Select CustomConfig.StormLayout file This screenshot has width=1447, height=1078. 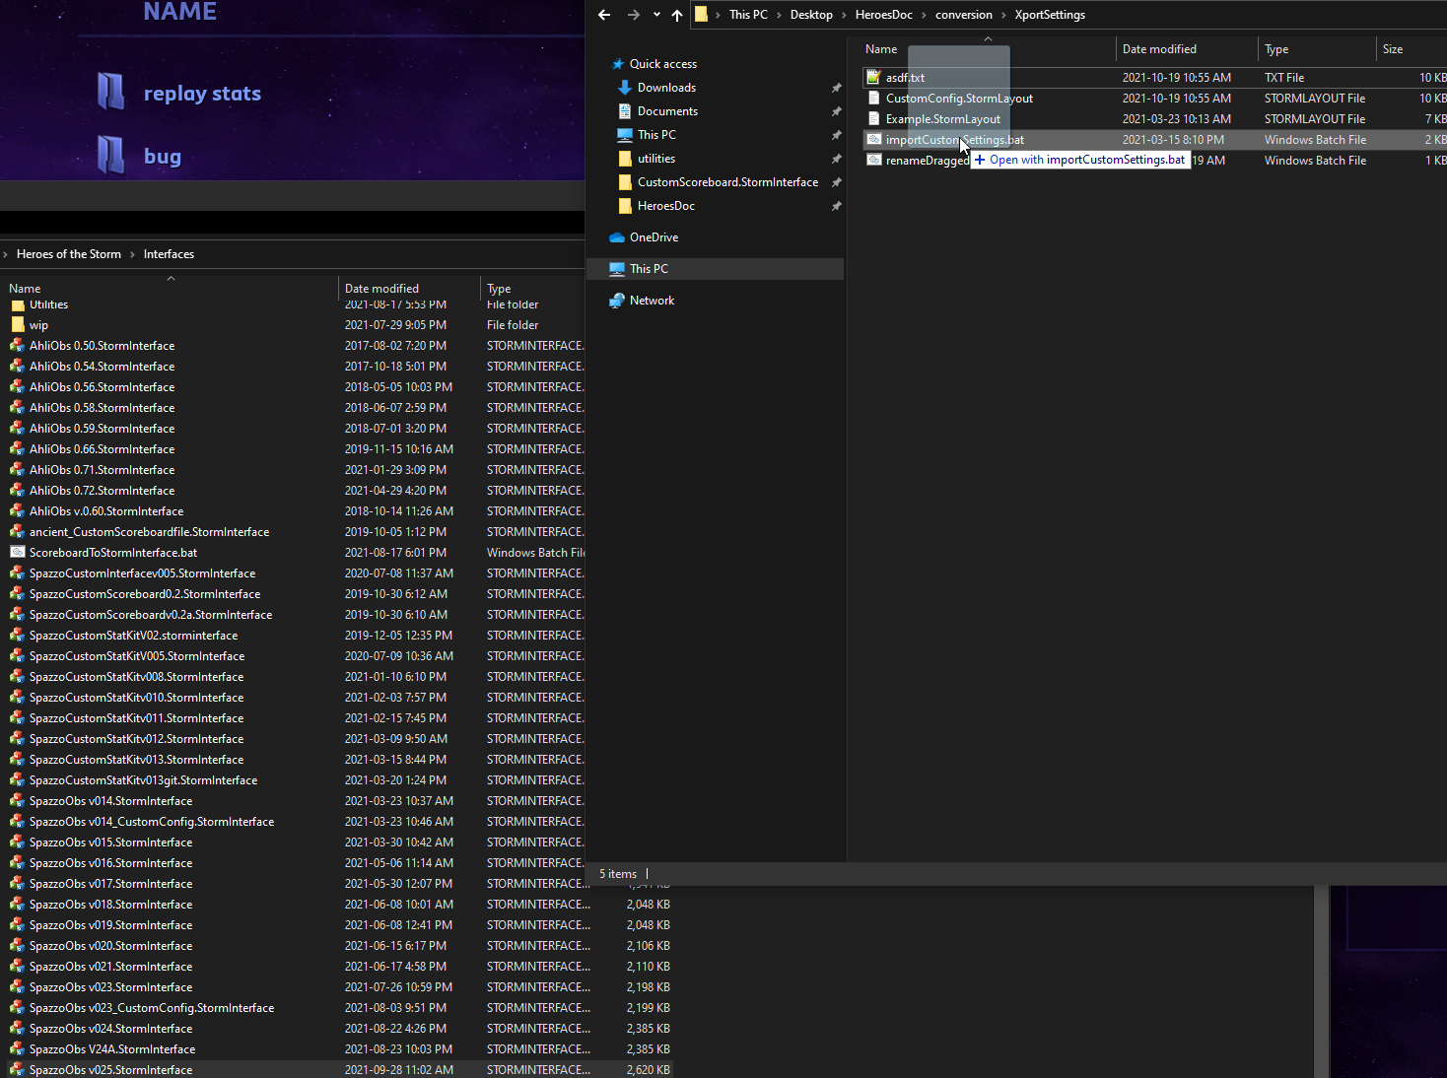pos(959,99)
